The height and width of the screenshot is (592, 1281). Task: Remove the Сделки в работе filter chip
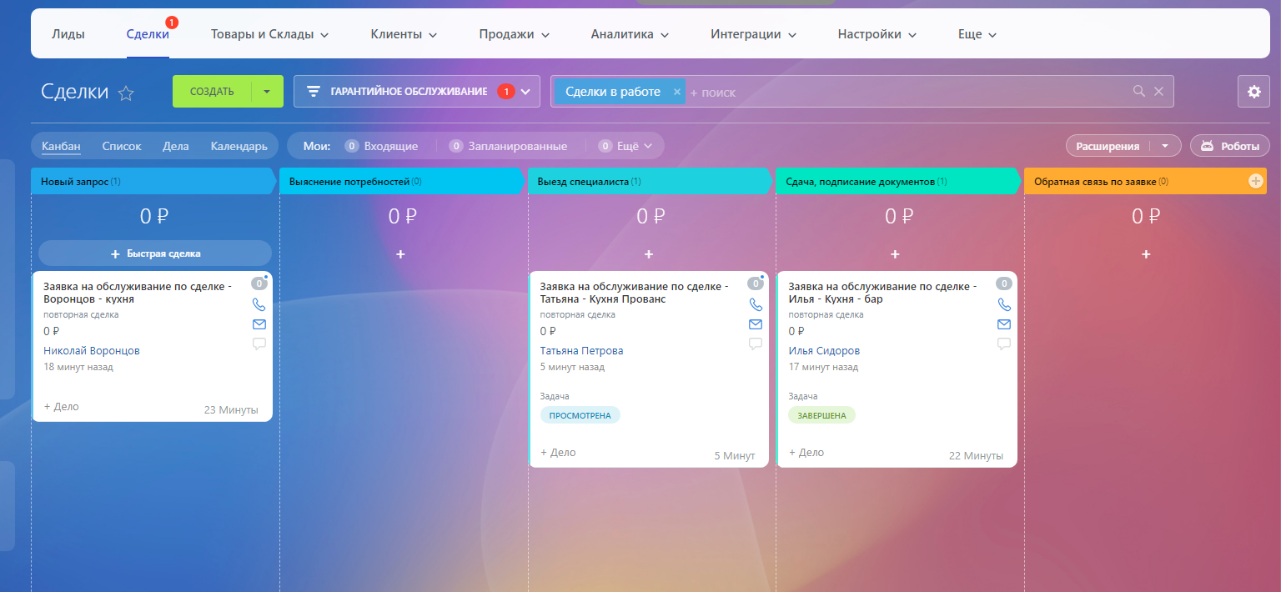pyautogui.click(x=676, y=92)
